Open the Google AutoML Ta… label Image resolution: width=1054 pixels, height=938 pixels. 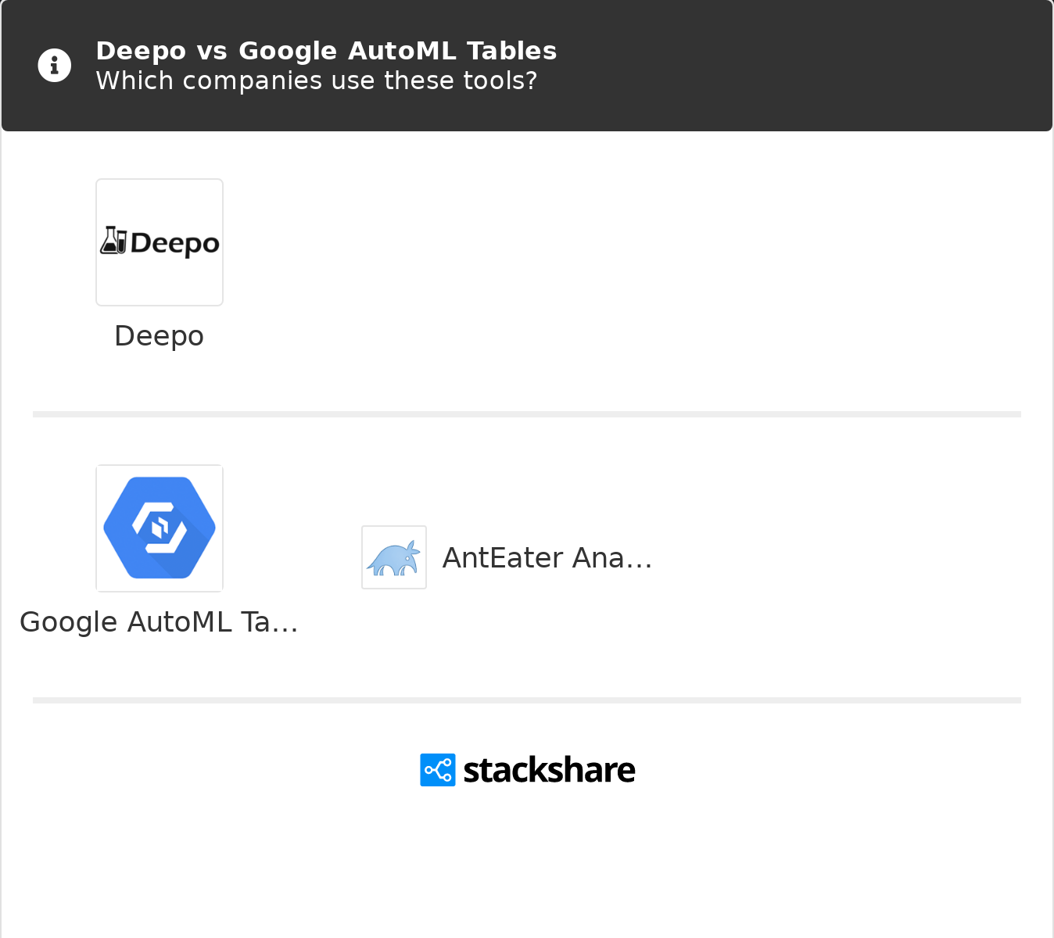159,622
